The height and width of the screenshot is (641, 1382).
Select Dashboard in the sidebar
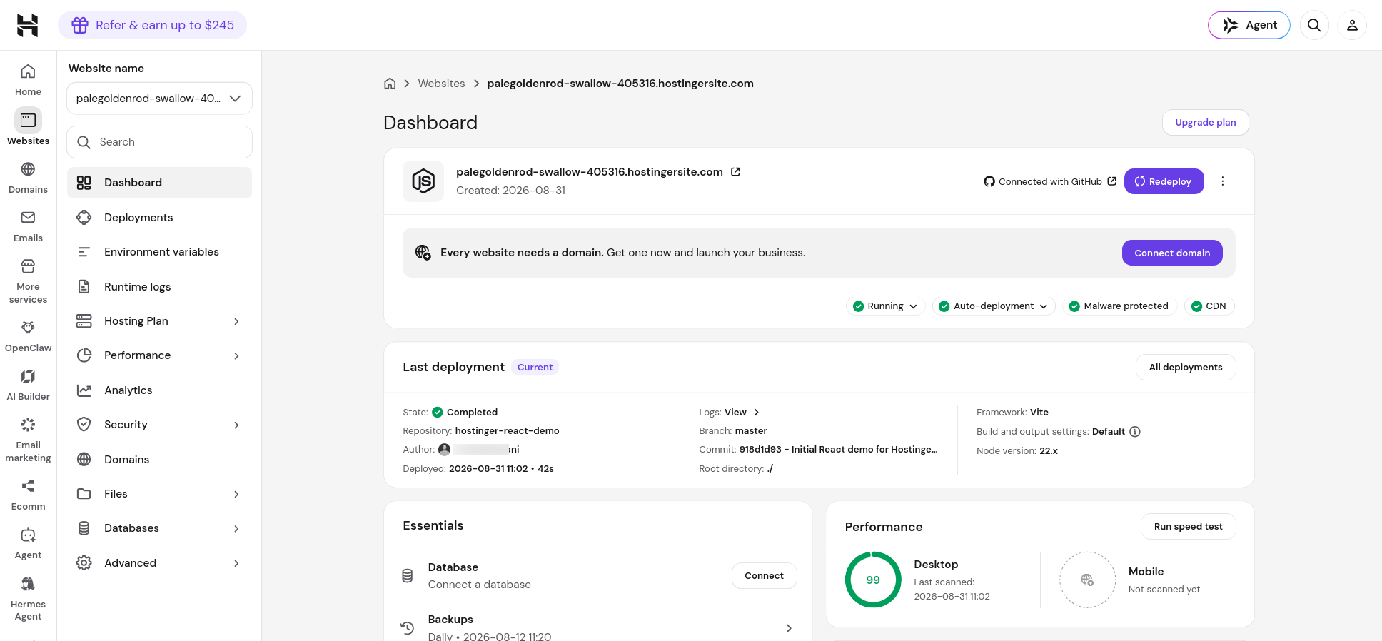tap(159, 183)
